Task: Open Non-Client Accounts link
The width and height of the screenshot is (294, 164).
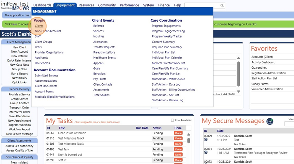Action: [x=48, y=31]
